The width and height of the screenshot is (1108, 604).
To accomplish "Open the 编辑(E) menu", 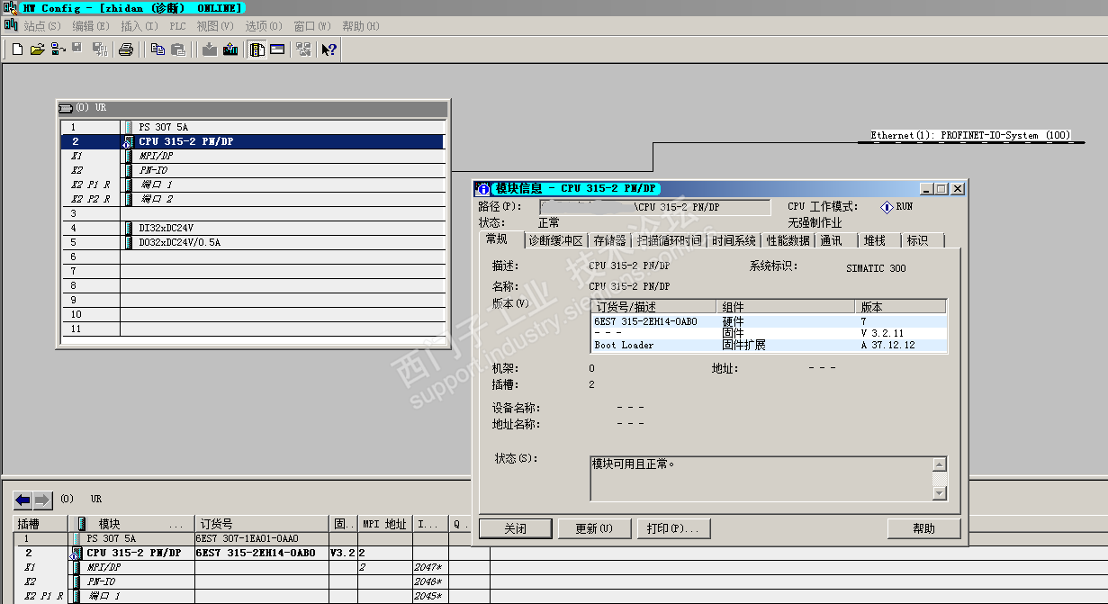I will (91, 26).
